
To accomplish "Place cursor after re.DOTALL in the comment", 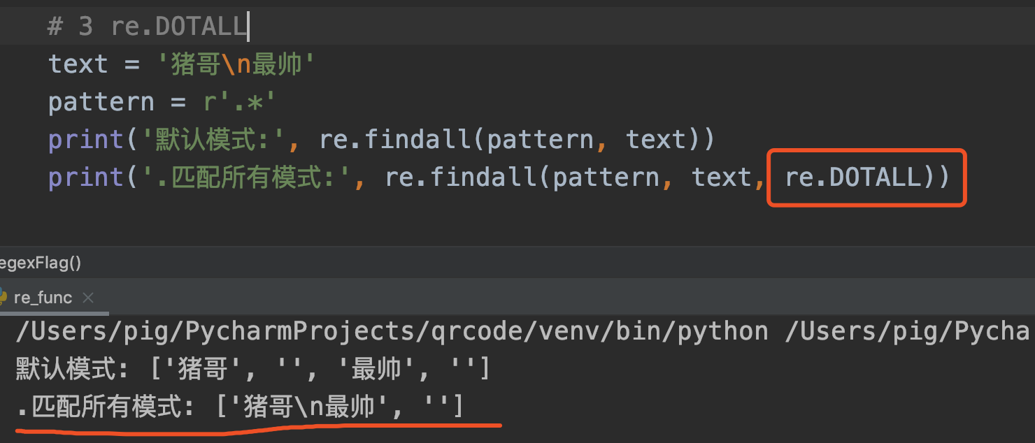I will pyautogui.click(x=247, y=24).
